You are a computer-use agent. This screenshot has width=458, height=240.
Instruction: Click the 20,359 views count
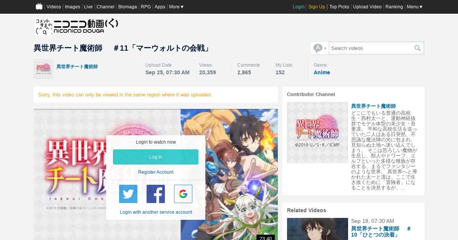[208, 72]
